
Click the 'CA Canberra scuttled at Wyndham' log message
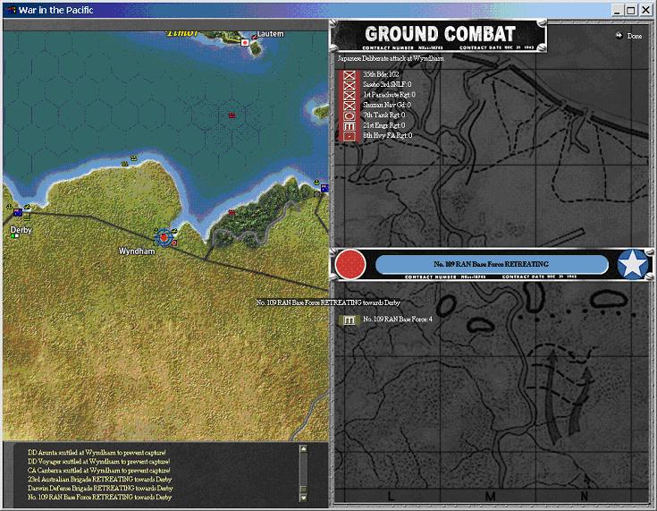(99, 471)
